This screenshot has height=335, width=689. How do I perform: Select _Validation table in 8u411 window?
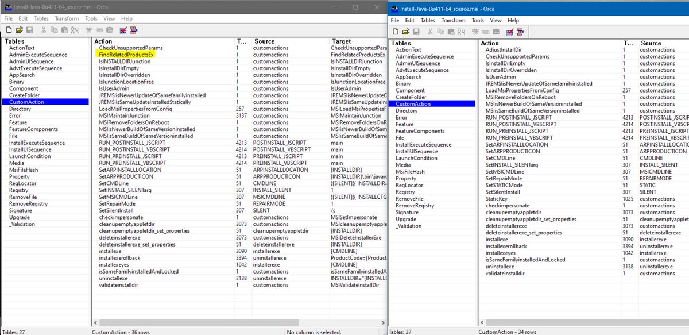pos(409,226)
